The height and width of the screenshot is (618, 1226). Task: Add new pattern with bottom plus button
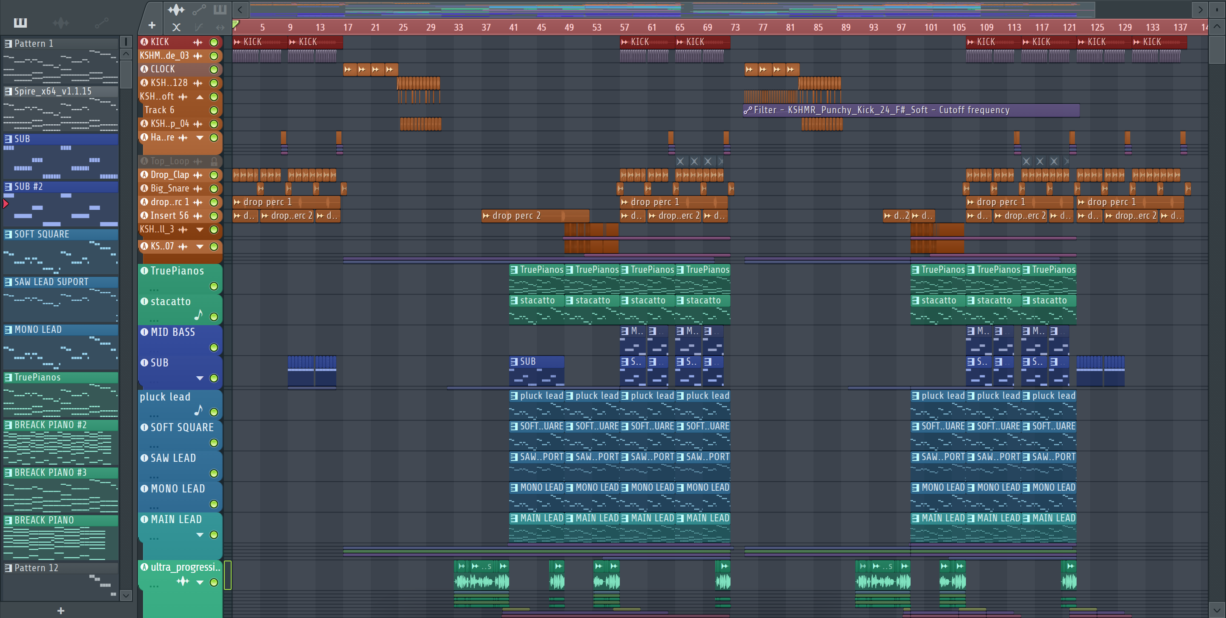[x=61, y=610]
